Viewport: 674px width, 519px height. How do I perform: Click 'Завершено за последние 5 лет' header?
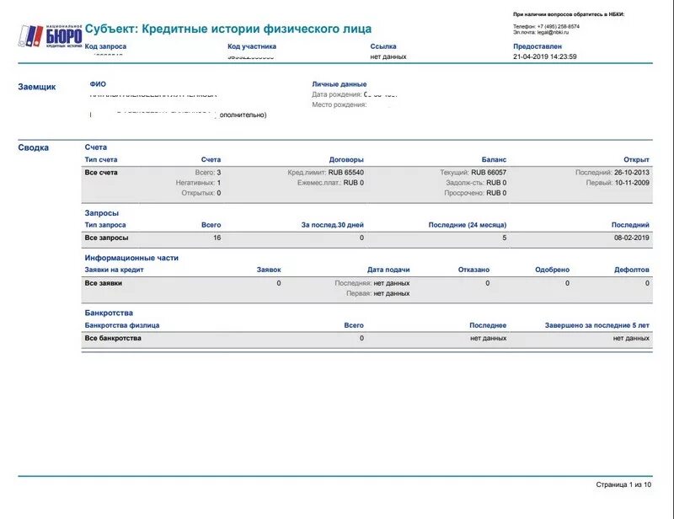point(597,325)
